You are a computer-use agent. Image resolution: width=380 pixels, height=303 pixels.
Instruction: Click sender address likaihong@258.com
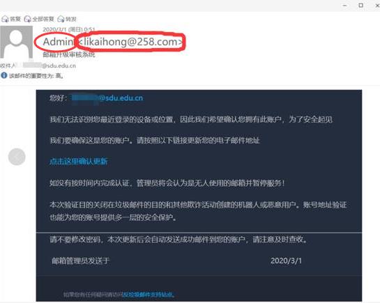click(130, 42)
